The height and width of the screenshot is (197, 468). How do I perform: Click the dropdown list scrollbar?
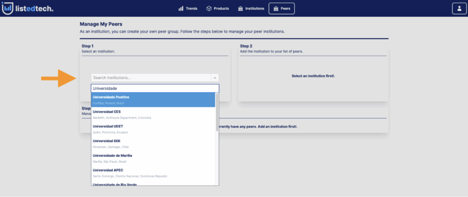point(217,112)
